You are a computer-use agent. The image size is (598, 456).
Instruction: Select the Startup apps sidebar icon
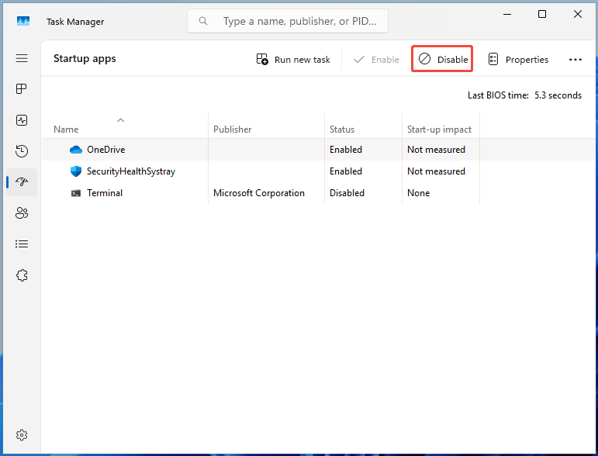point(22,182)
